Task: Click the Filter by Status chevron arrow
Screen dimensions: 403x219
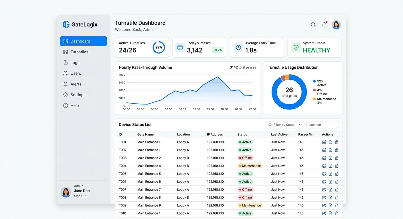Action: (300, 125)
